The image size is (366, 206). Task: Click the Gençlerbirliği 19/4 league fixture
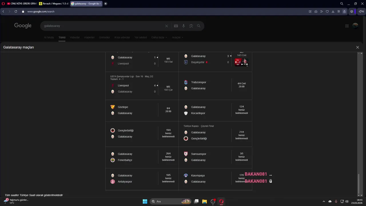tap(142, 134)
